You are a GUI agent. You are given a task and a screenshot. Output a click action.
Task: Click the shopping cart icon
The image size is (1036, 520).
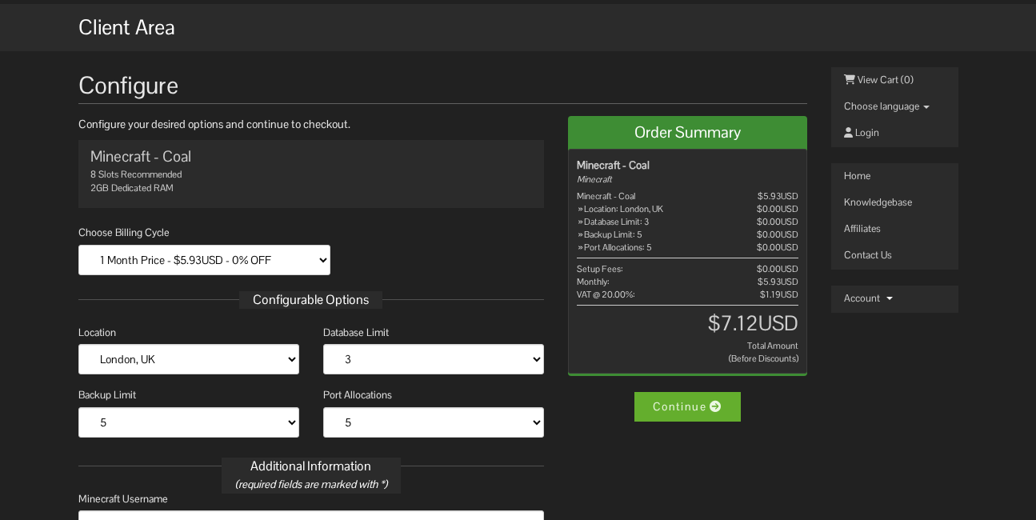coord(849,79)
